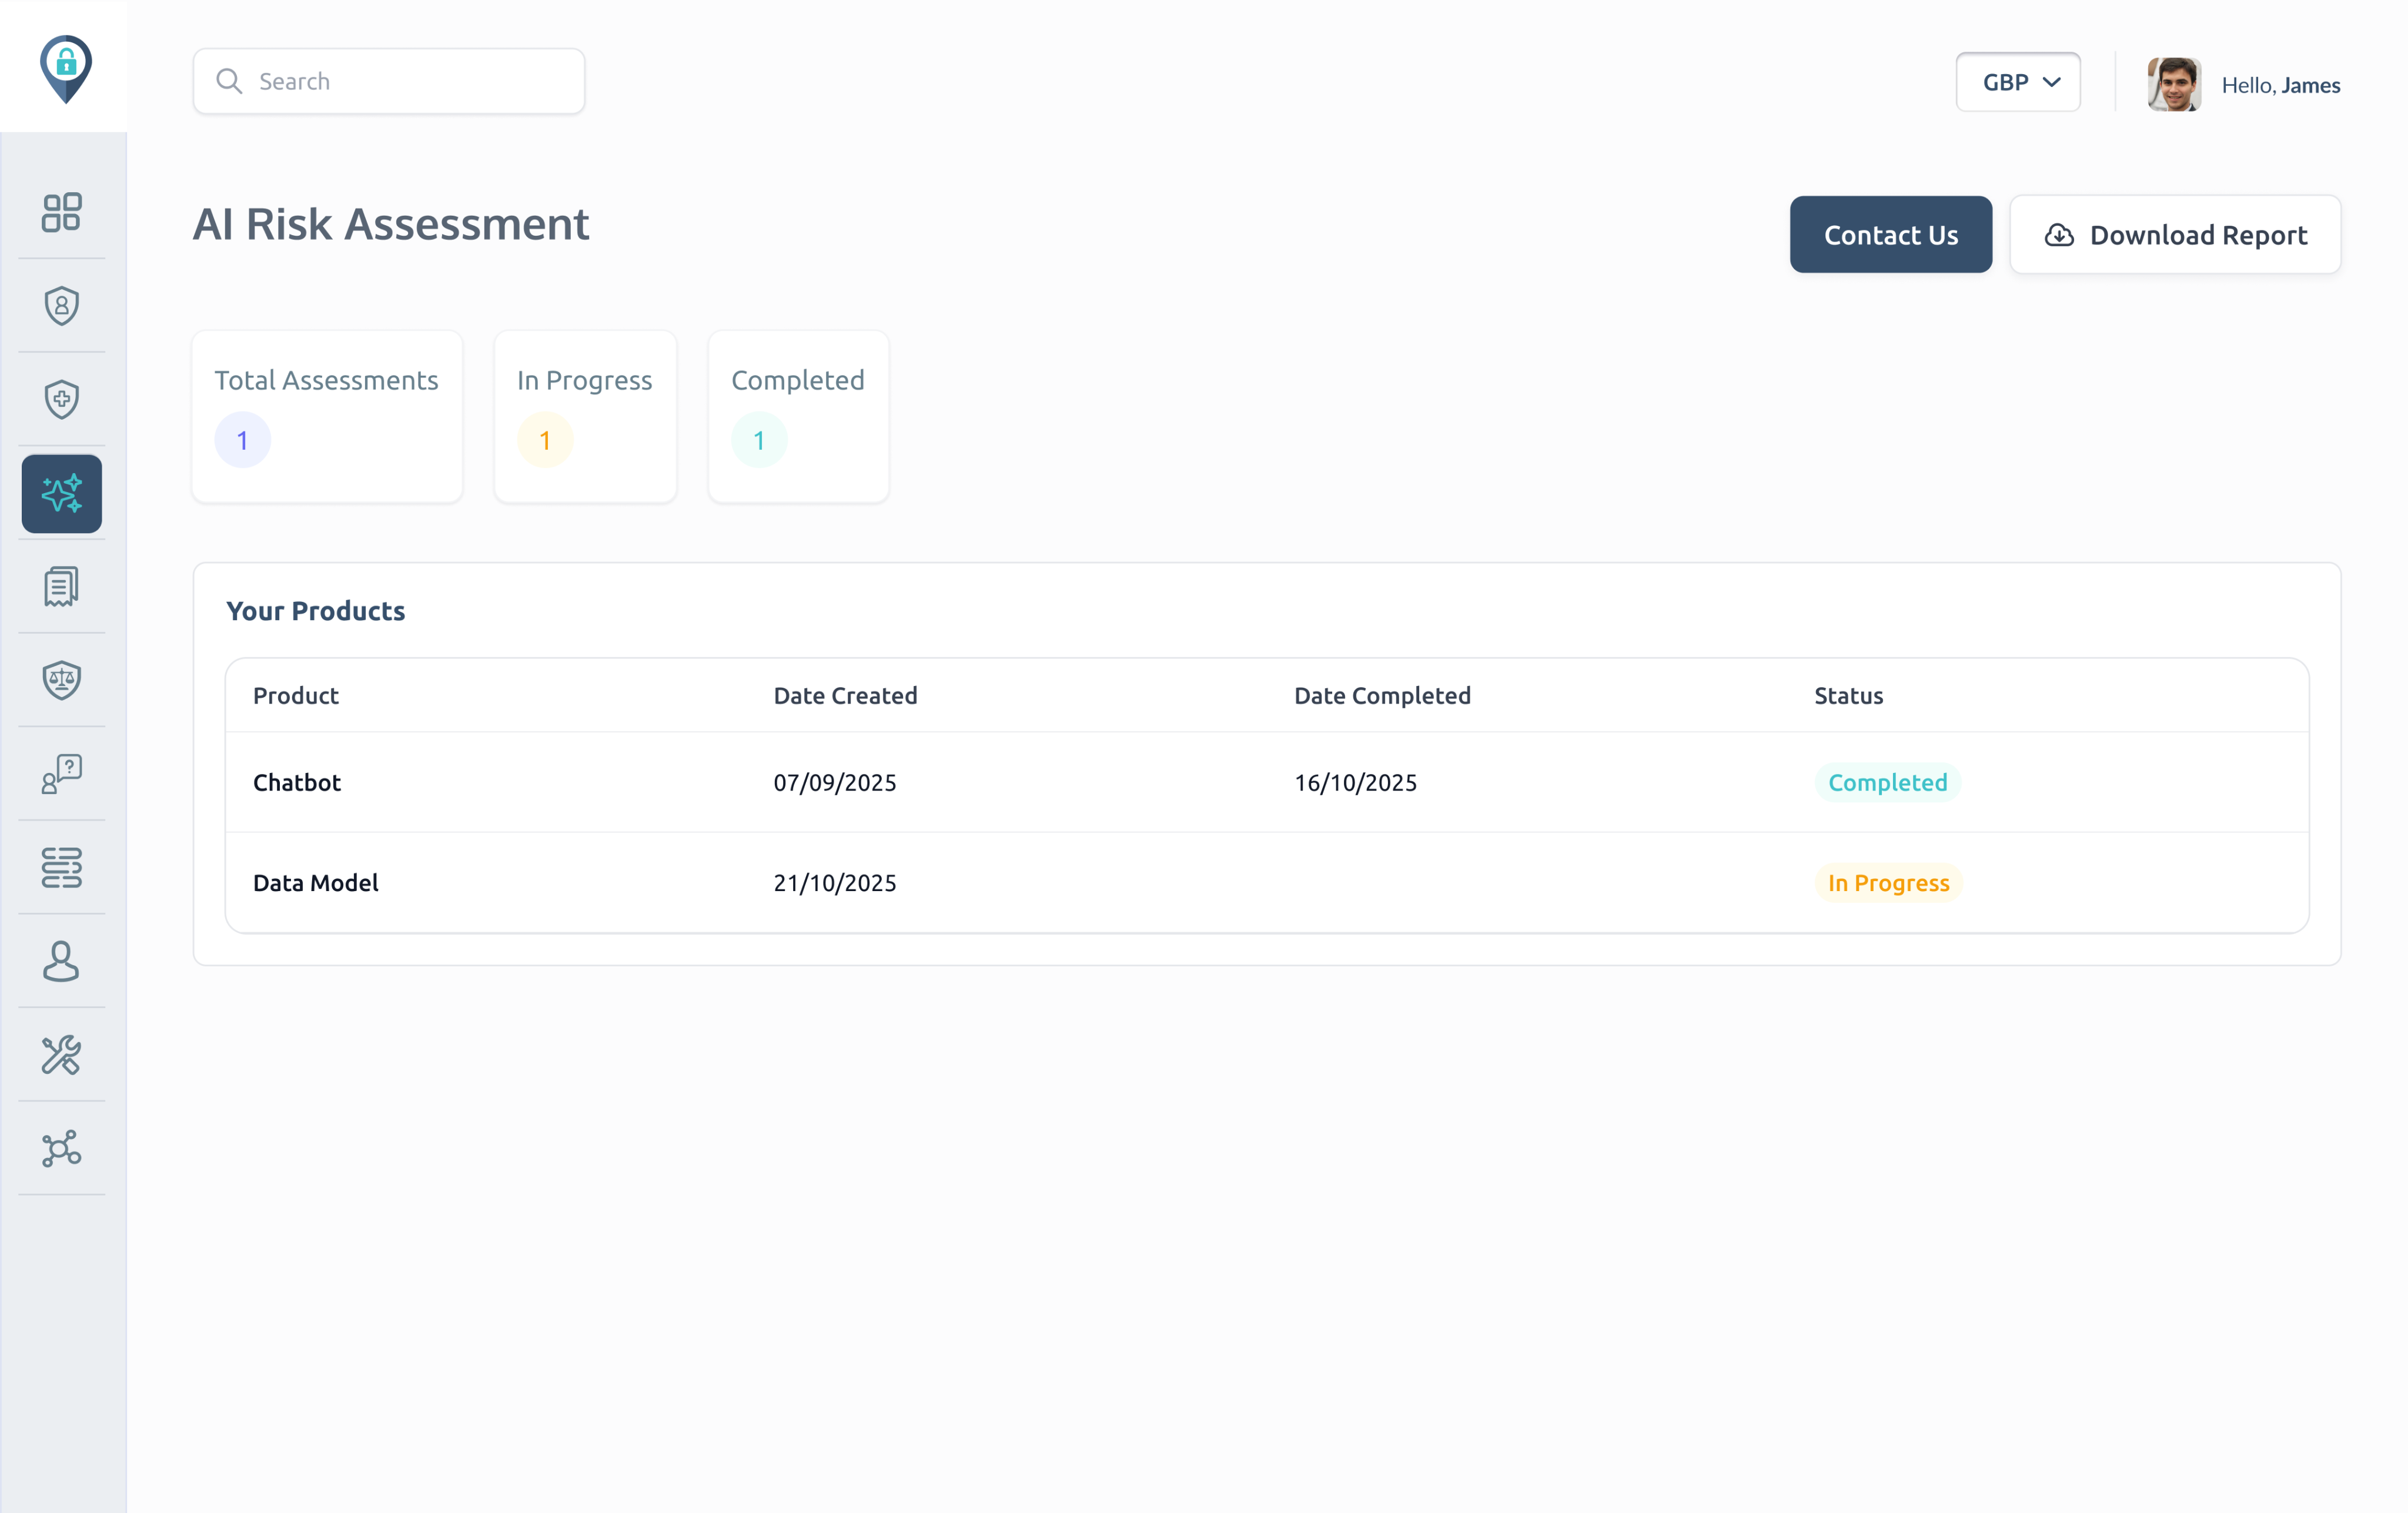Open the Data Model product row
The height and width of the screenshot is (1513, 2408).
coord(316,883)
